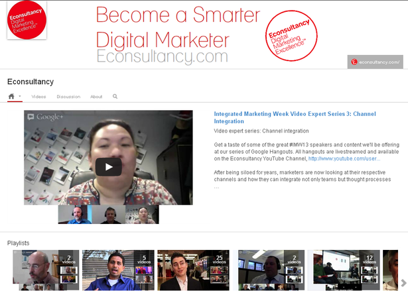Click the Google+ hangout icon on video
The width and height of the screenshot is (408, 291).
[x=31, y=117]
